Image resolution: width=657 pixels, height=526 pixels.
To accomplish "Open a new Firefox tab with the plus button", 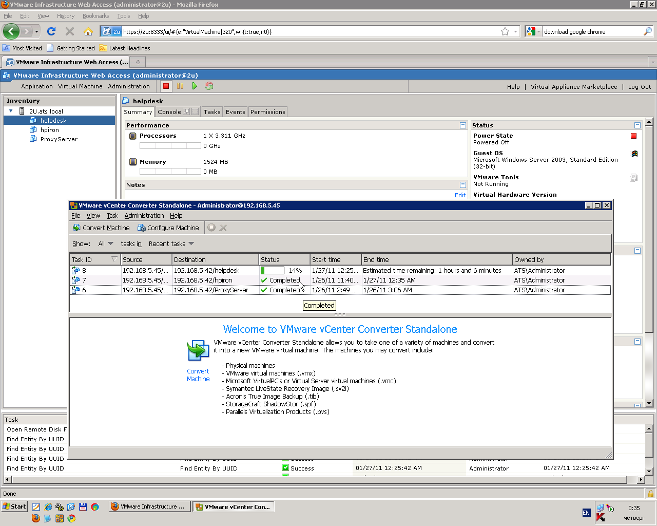I will [x=138, y=62].
